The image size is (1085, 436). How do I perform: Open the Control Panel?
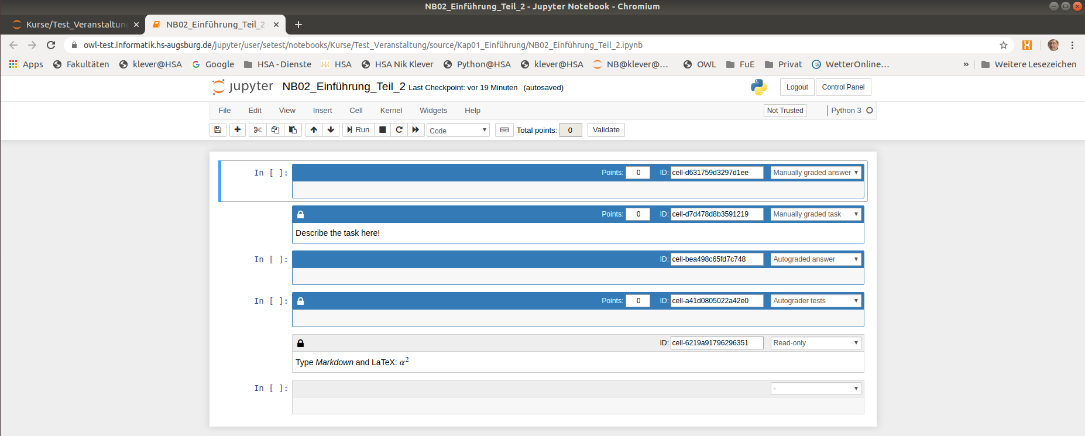tap(843, 87)
